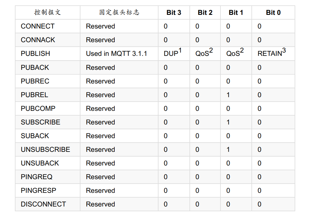Click the 'Used in MQTT 3.1.1' cell
Image resolution: width=314 pixels, height=216 pixels.
[116, 53]
